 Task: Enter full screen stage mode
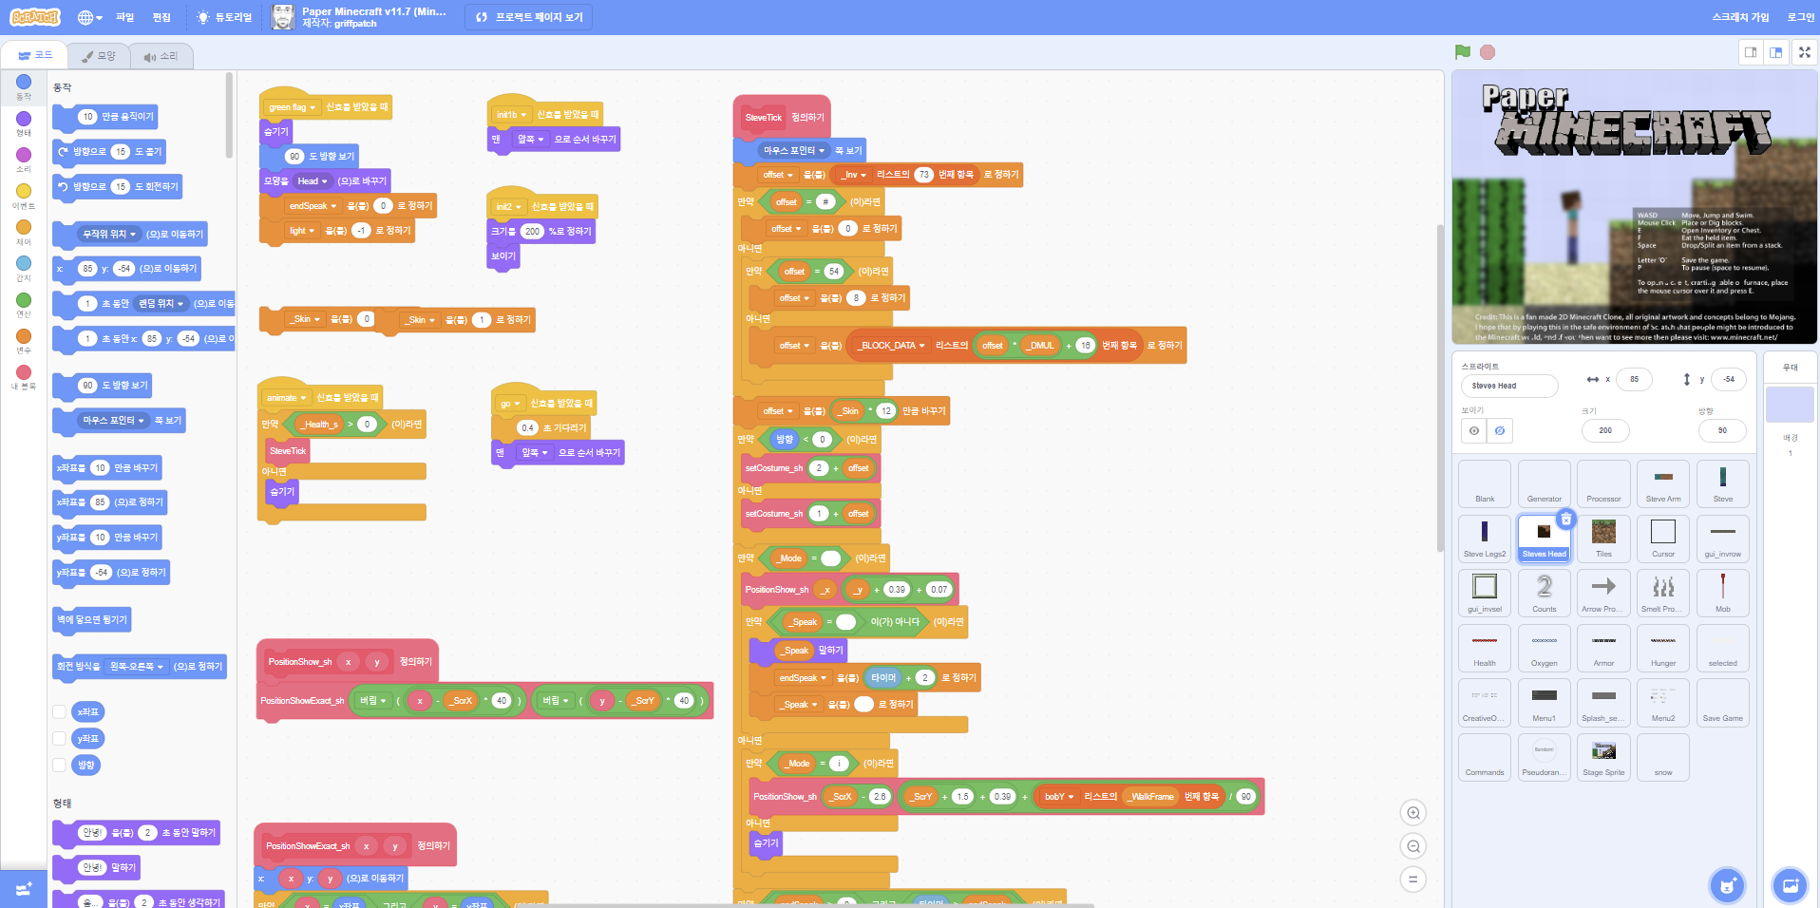tap(1805, 52)
